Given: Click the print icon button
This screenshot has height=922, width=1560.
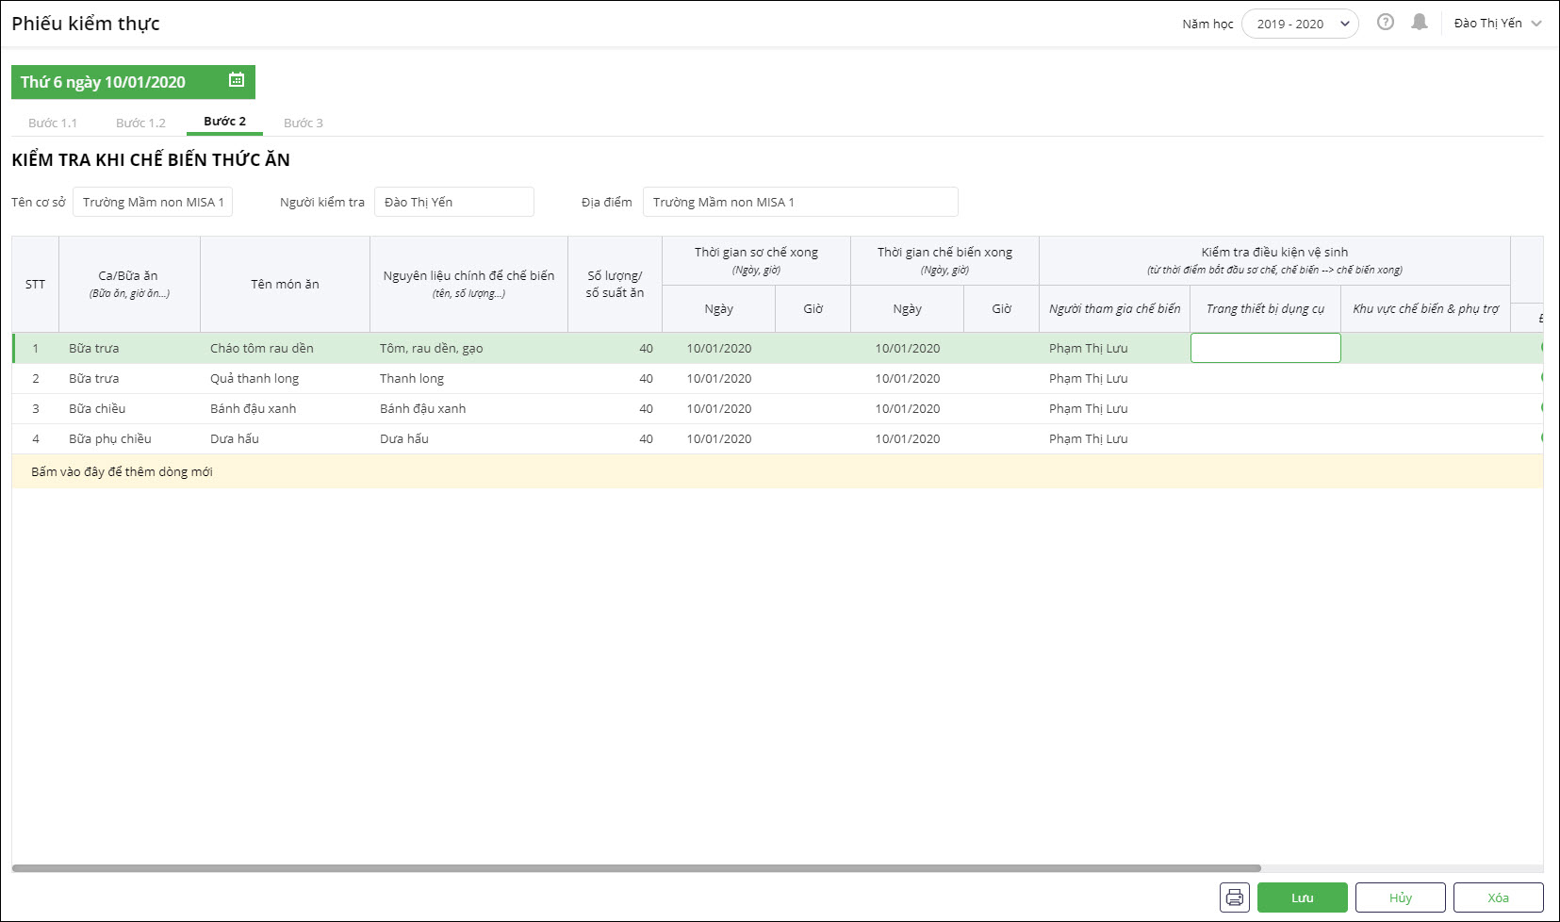Looking at the screenshot, I should tap(1234, 897).
